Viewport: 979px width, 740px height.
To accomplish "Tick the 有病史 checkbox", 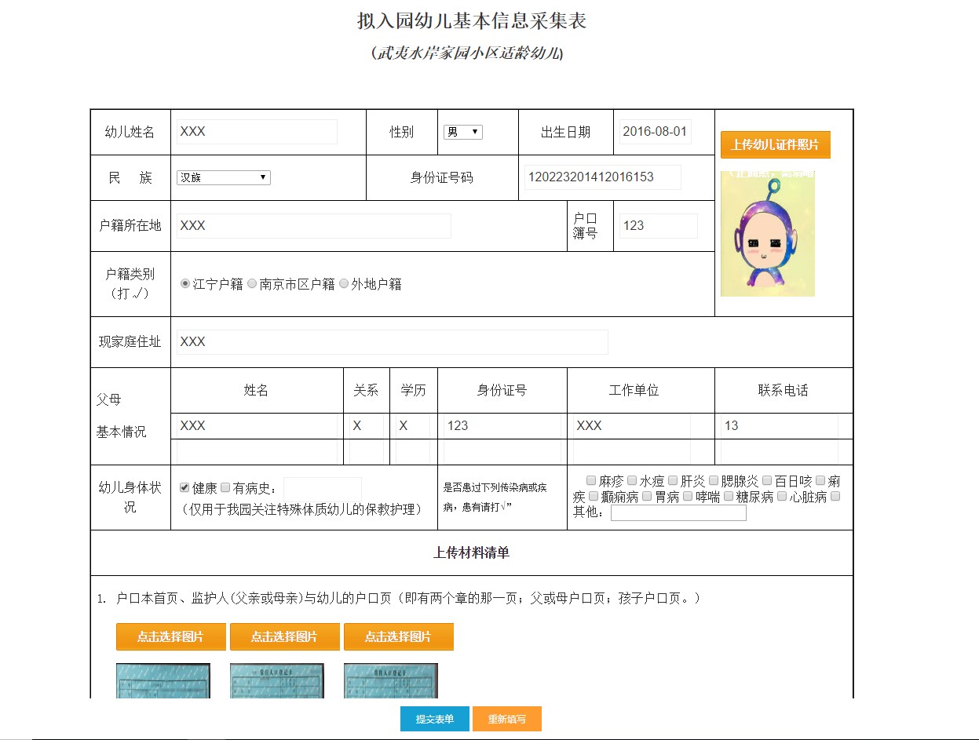I will pyautogui.click(x=225, y=487).
